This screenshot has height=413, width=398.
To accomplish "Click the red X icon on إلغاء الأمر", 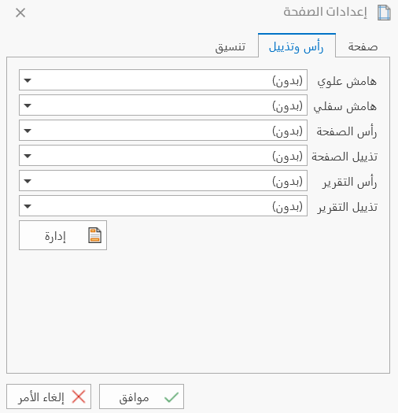I will pyautogui.click(x=79, y=396).
